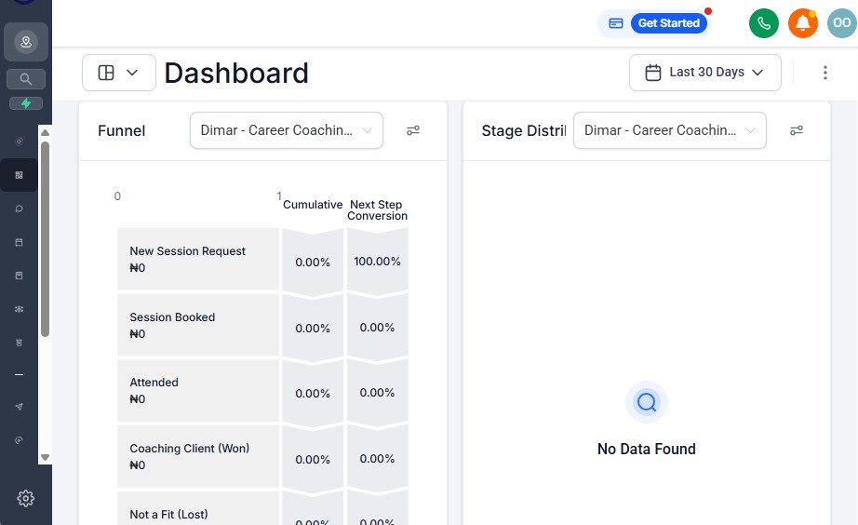Click the Attended funnel stage
The height and width of the screenshot is (525, 858).
tap(198, 390)
